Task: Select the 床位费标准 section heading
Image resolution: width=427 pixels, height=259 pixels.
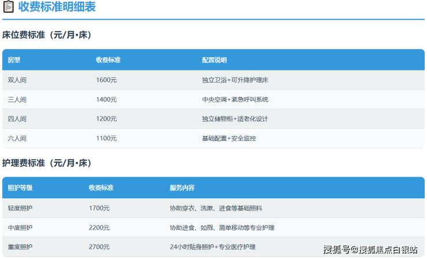Action: (47, 35)
